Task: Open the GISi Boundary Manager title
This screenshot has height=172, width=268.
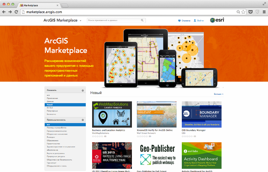Action: pyautogui.click(x=194, y=130)
